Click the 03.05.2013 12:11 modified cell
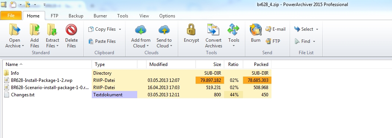This screenshot has width=392, height=138. point(171,95)
